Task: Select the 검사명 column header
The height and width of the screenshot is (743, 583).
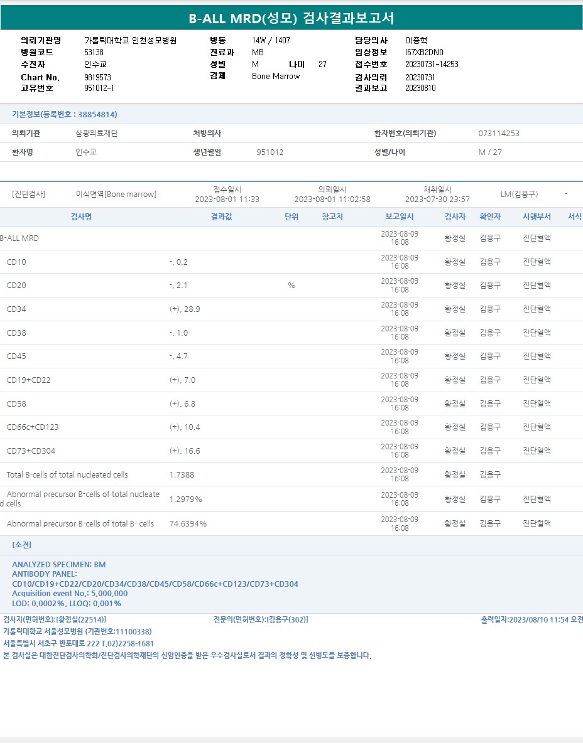Action: 80,217
